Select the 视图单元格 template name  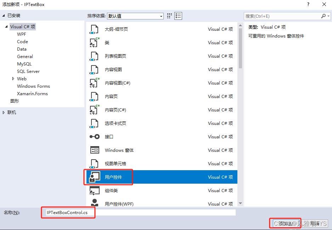click(x=116, y=163)
